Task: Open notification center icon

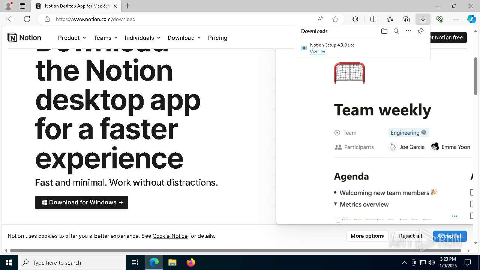Action: click(x=468, y=262)
